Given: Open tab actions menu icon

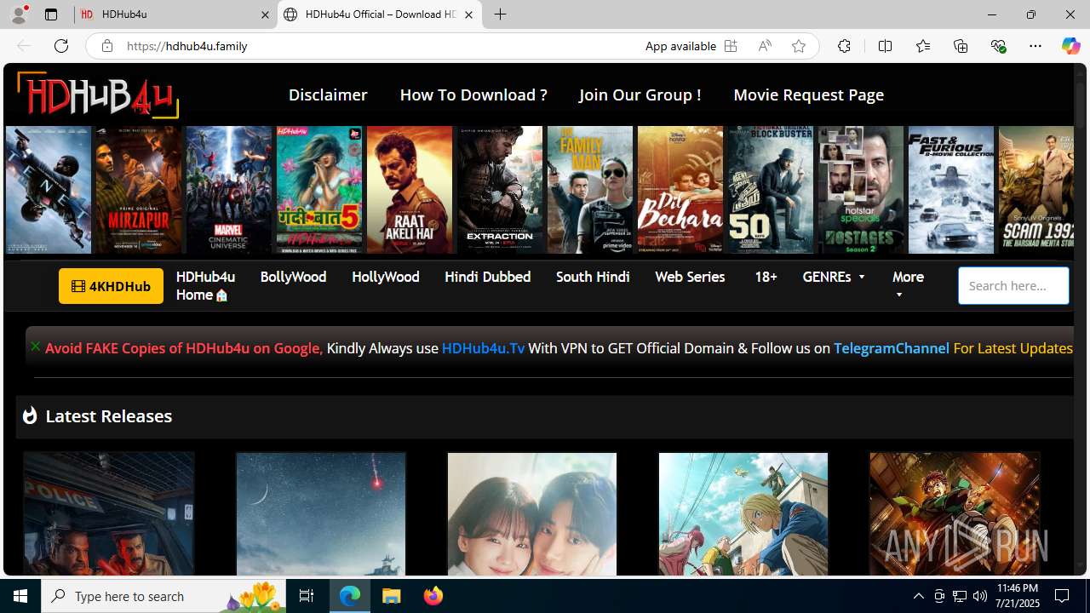Looking at the screenshot, I should (51, 14).
